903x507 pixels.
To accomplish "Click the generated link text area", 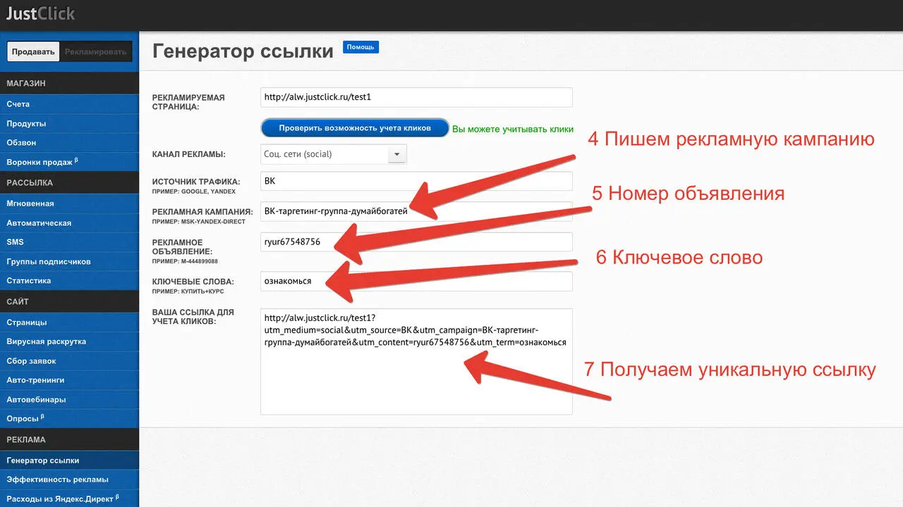I will [416, 361].
